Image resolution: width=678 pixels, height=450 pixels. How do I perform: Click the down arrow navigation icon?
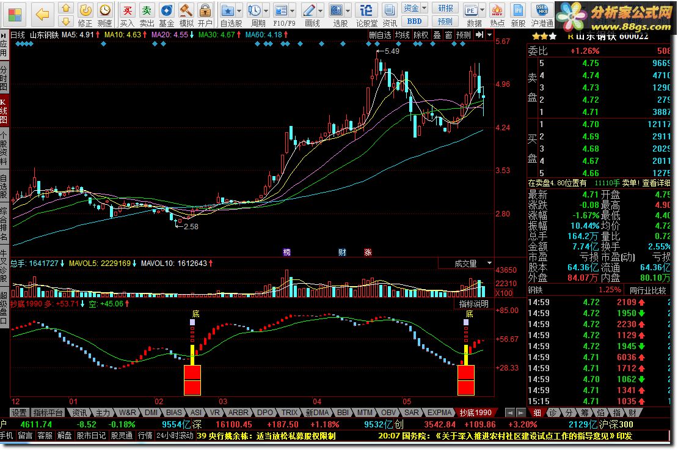(66, 21)
